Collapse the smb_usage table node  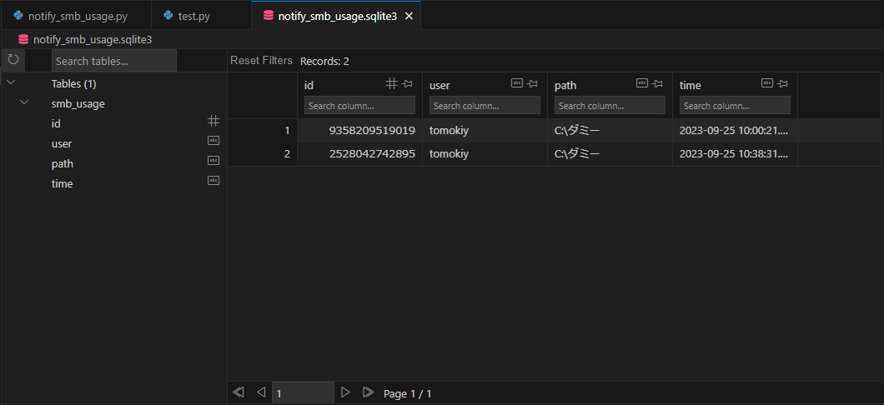tap(24, 103)
